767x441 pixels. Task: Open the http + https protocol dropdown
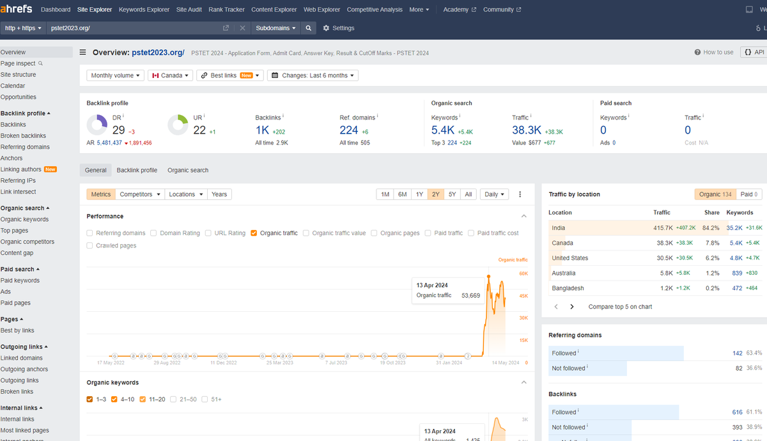[23, 28]
